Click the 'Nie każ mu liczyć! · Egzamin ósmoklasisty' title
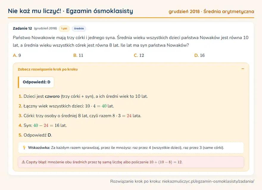The width and height of the screenshot is (262, 190). click(x=71, y=11)
